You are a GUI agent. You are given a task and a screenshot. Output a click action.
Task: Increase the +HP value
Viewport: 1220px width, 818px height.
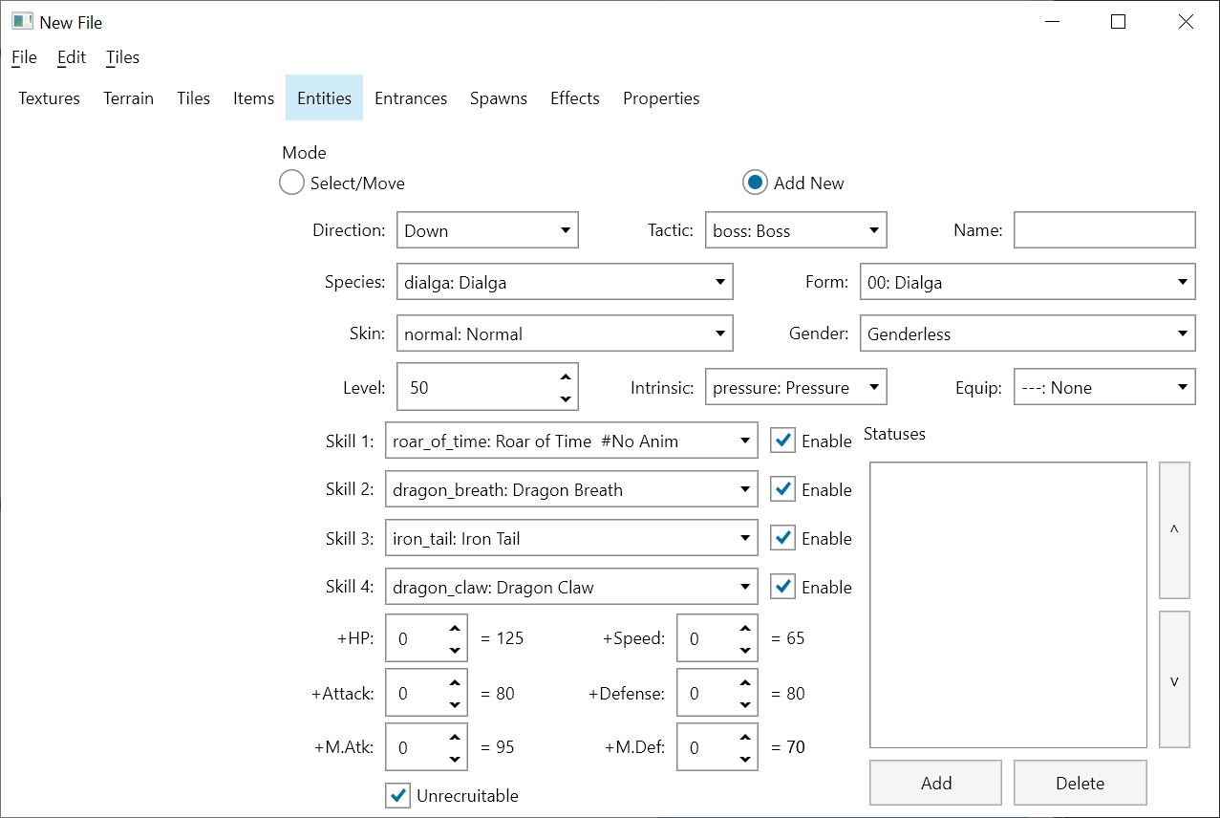click(455, 627)
